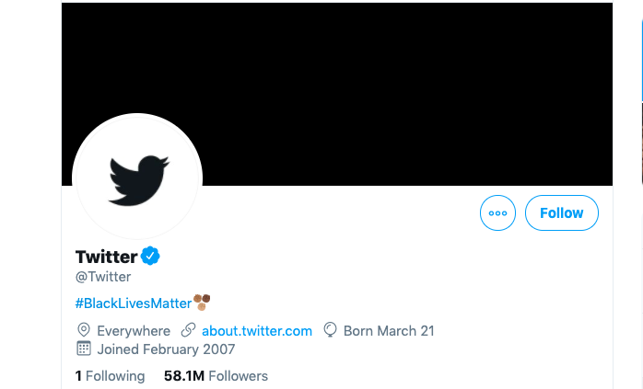Open the #BlackLivesMatter hashtag
The height and width of the screenshot is (389, 643).
click(134, 303)
